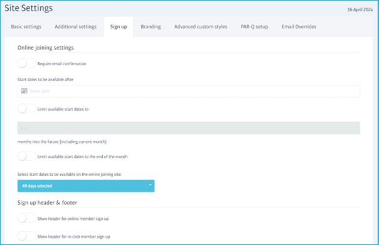Open the Branding tab
Viewport: 379px width, 245px height.
(x=151, y=26)
